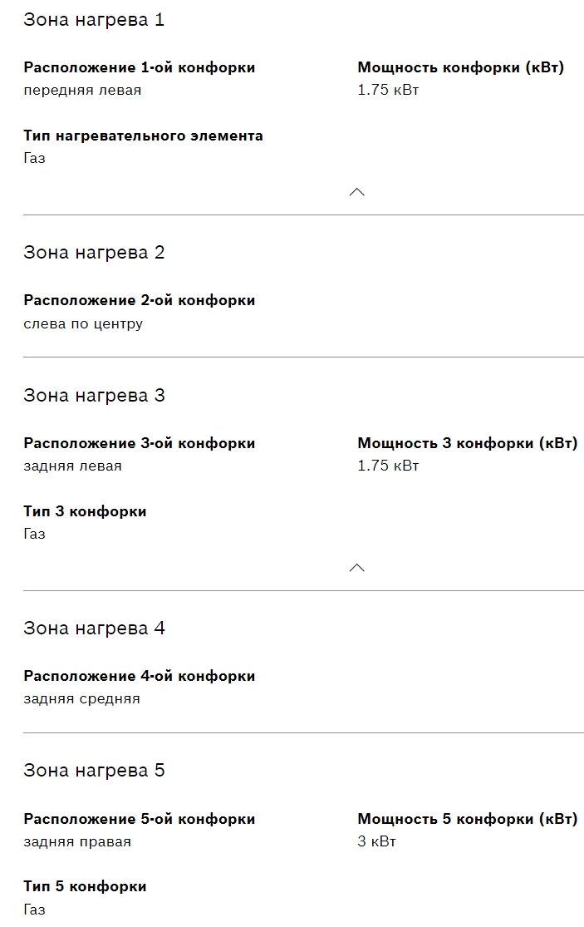Click the Тип 5 конфорки label
The height and width of the screenshot is (927, 584).
pos(85,886)
